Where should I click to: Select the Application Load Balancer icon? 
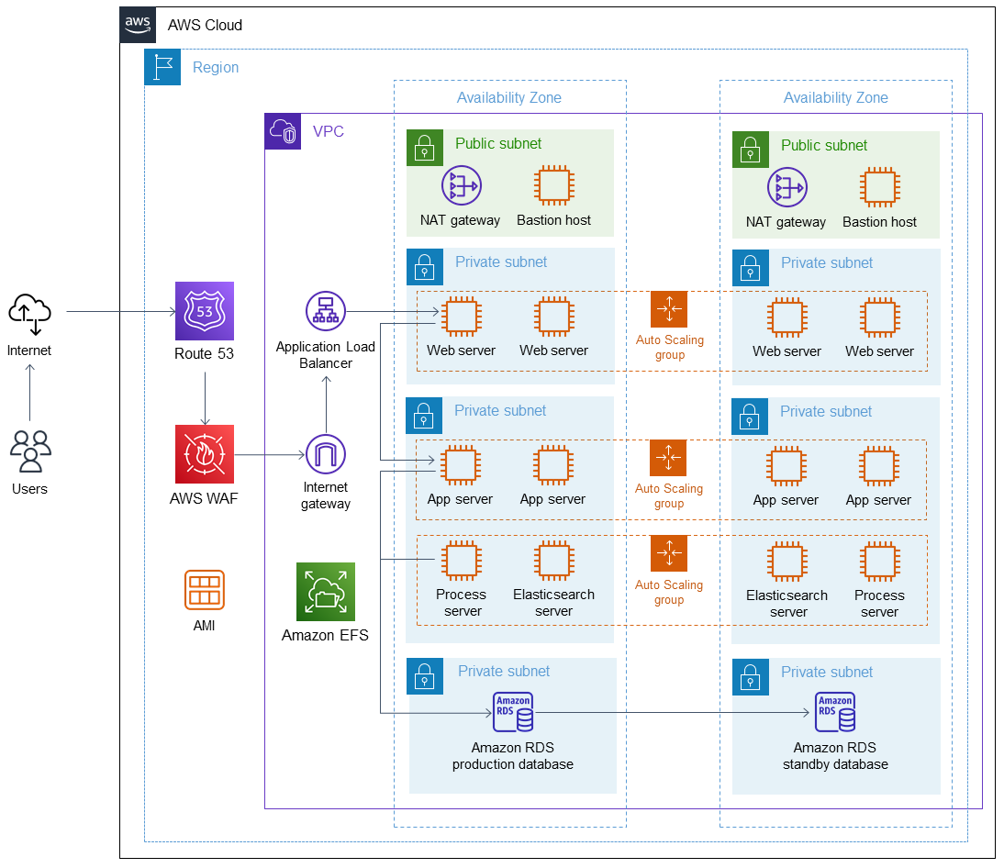pyautogui.click(x=326, y=310)
